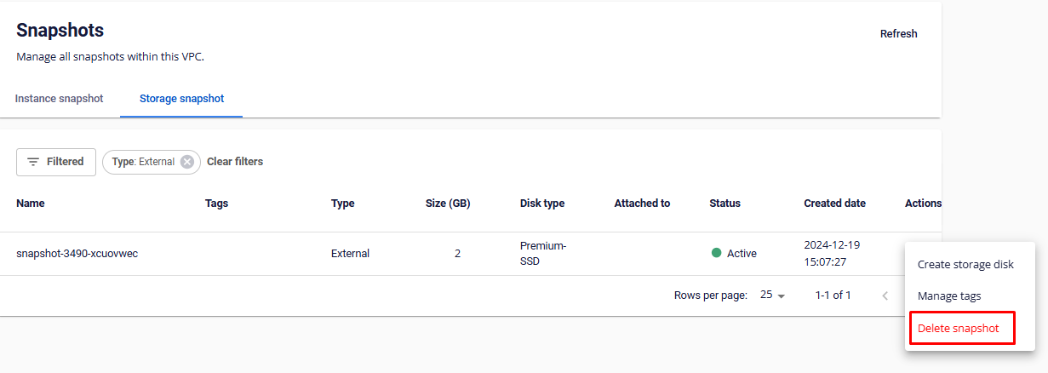Click the Created date column header
The height and width of the screenshot is (373, 1048).
pyautogui.click(x=834, y=204)
